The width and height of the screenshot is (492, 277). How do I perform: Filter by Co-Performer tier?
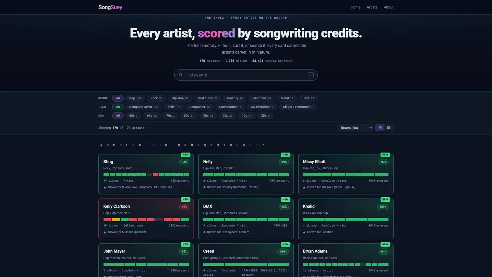[x=262, y=107]
